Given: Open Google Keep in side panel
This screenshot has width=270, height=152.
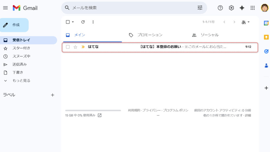Looking at the screenshot, I should [266, 37].
